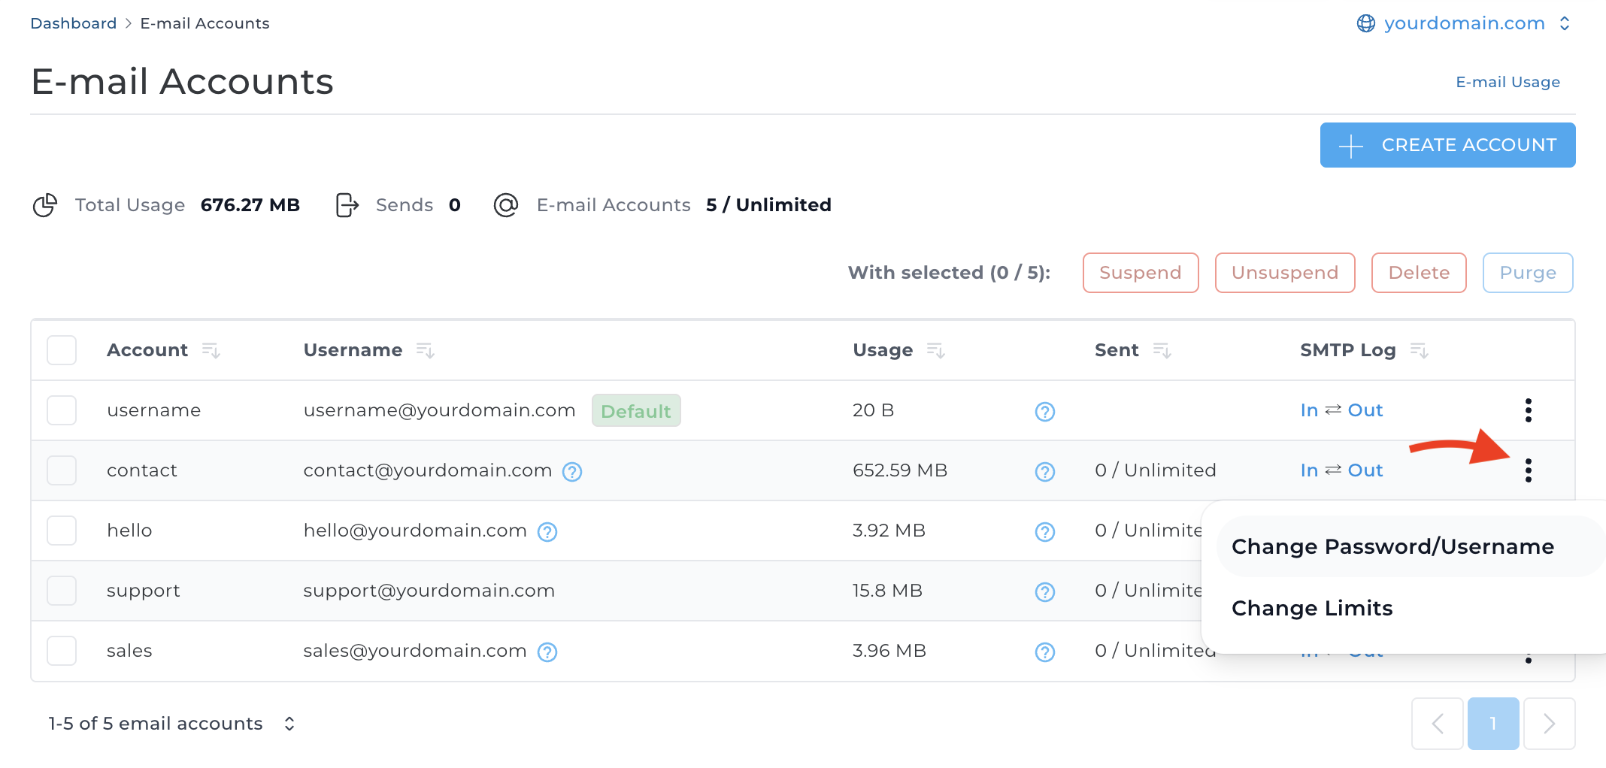
Task: Toggle the select-all checkbox in header
Action: point(62,350)
